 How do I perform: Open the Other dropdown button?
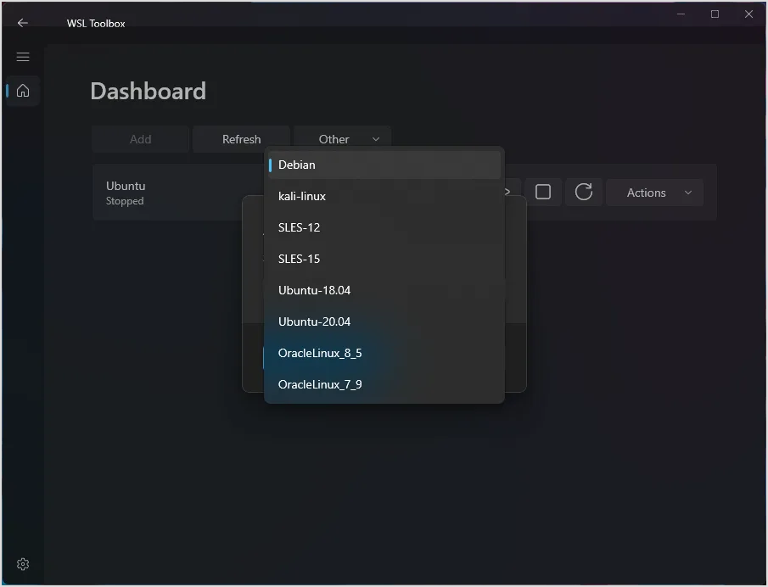[342, 139]
